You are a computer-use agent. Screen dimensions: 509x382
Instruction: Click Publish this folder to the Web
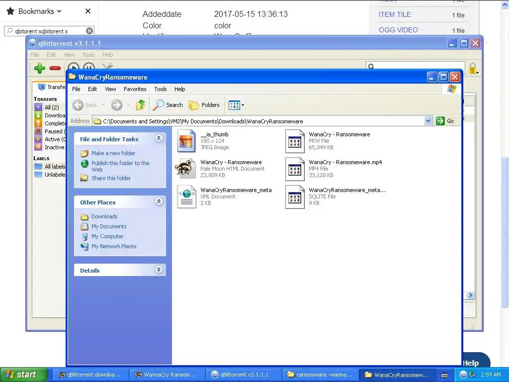point(120,166)
